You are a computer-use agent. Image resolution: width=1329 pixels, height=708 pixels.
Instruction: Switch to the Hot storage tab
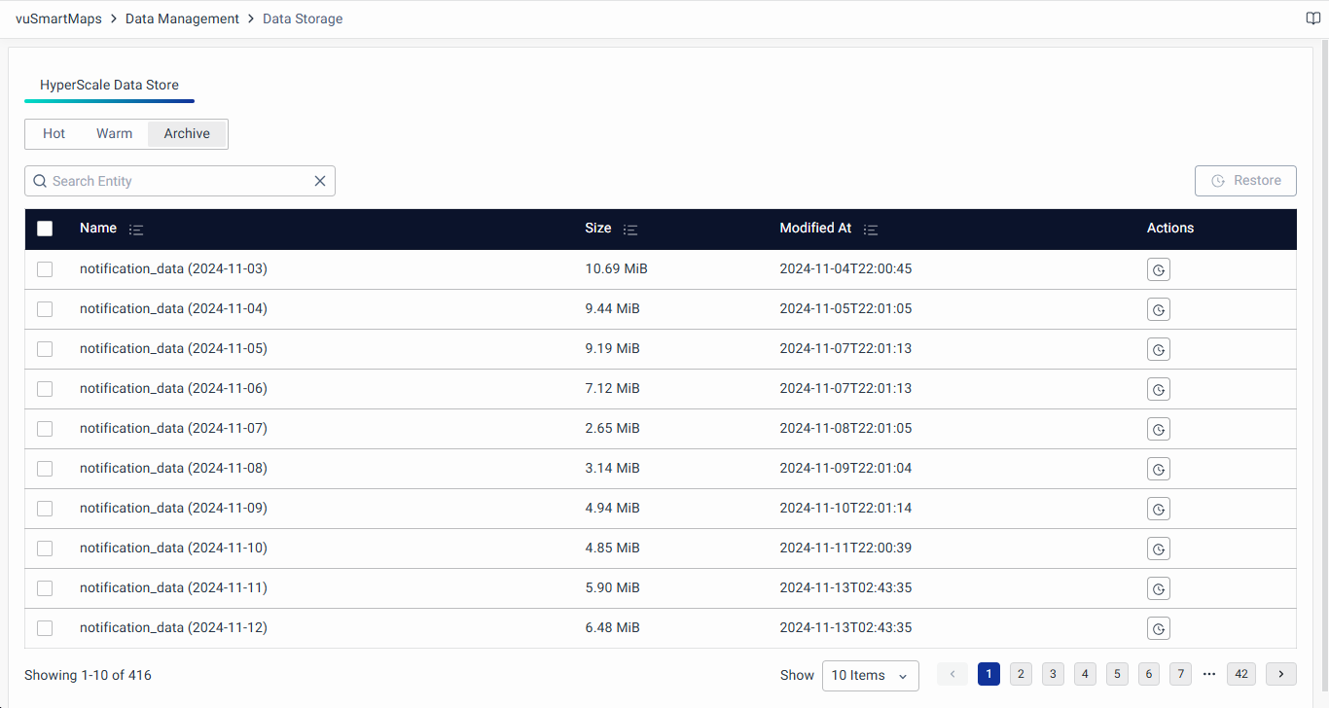click(x=54, y=134)
